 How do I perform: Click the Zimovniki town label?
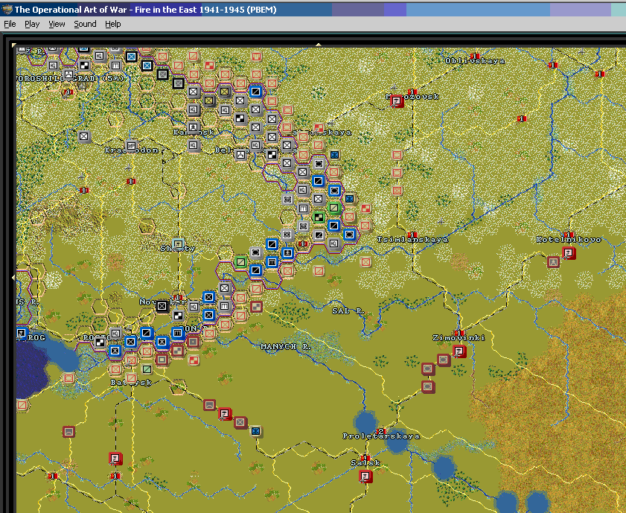(459, 338)
